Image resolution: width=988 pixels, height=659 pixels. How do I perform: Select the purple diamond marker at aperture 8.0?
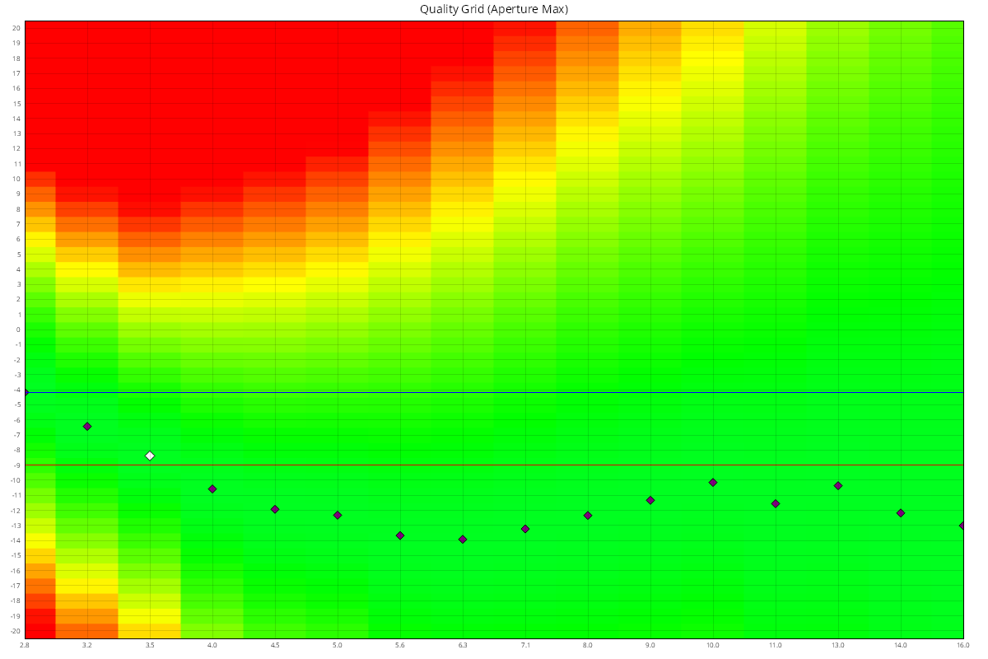(588, 515)
